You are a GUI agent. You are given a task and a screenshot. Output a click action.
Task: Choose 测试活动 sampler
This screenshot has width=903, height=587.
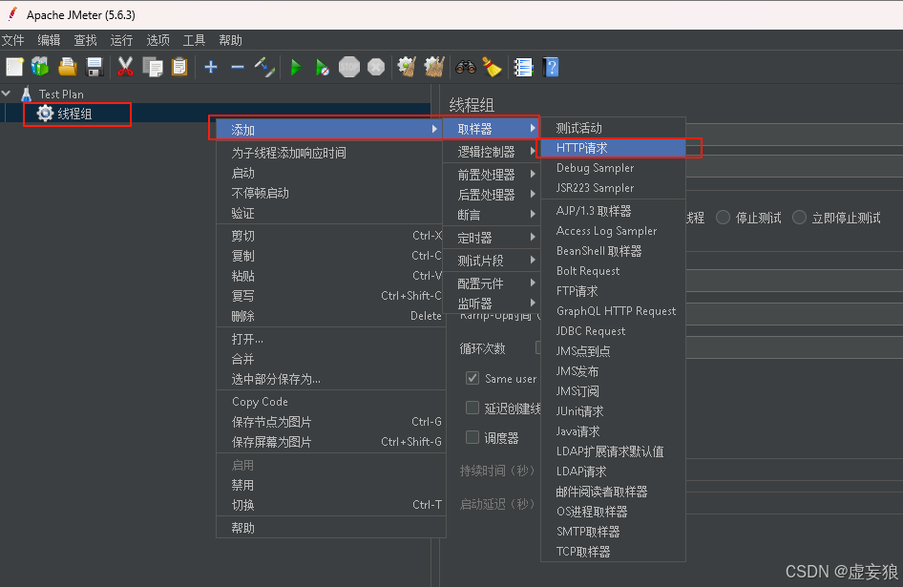tap(614, 128)
